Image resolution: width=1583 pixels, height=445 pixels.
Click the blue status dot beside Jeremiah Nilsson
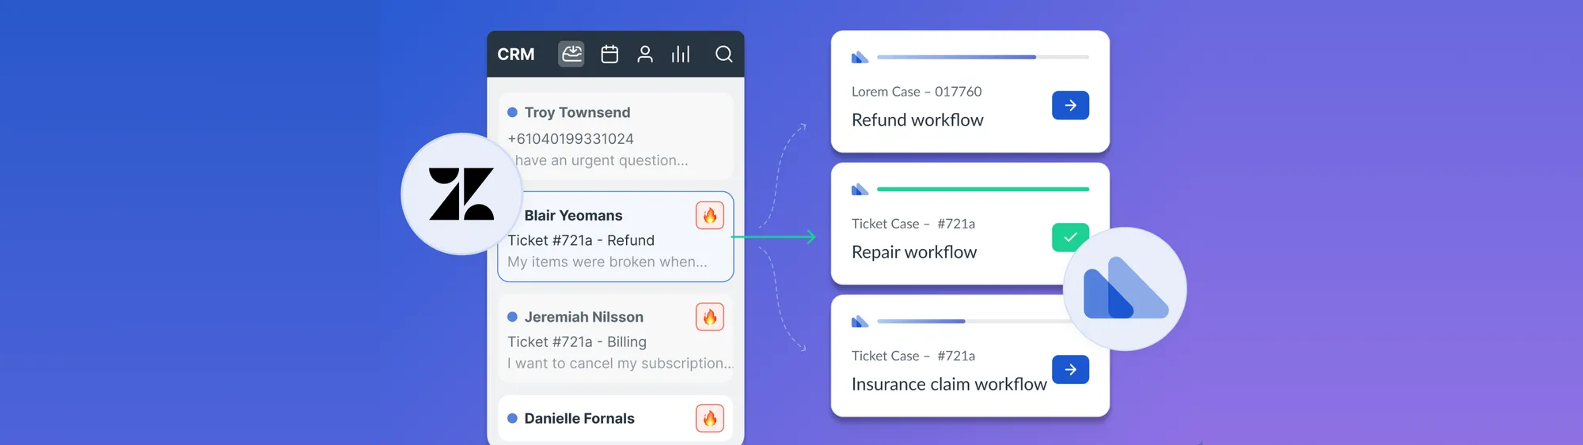pos(512,317)
